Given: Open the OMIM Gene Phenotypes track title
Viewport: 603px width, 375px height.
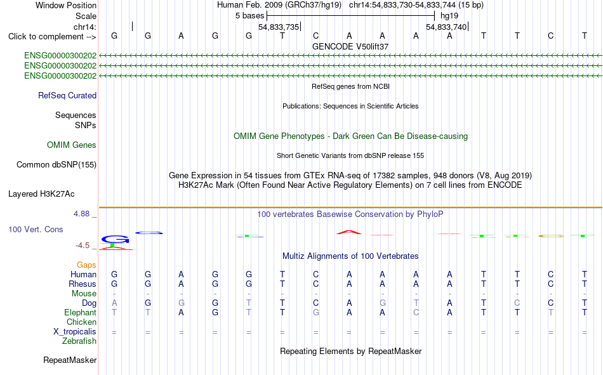Looking at the screenshot, I should pyautogui.click(x=350, y=136).
